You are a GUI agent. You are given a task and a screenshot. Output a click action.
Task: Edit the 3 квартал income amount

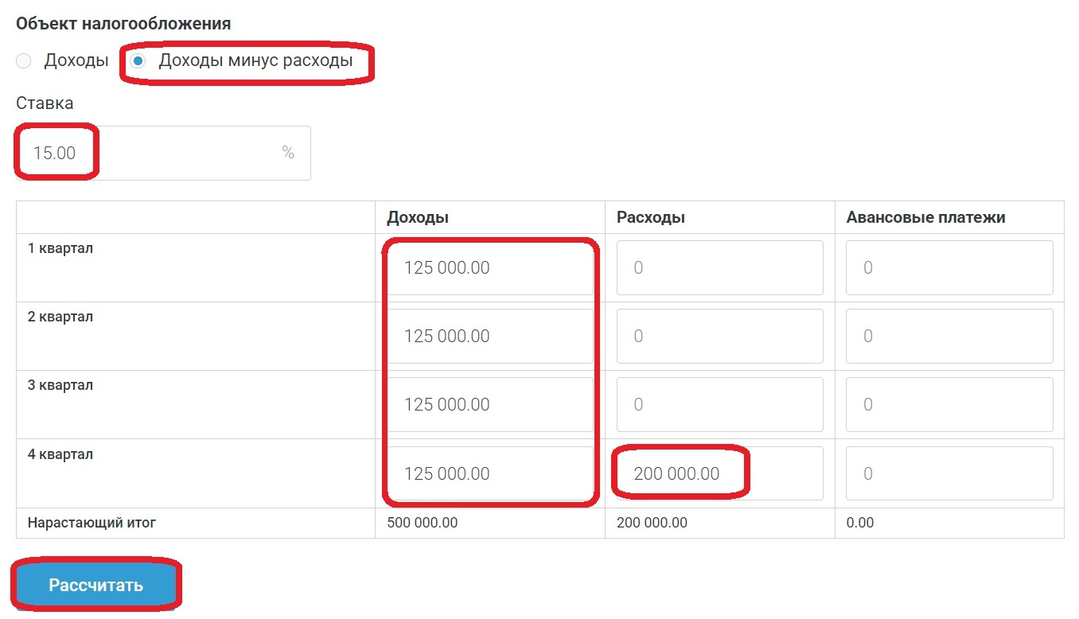click(489, 405)
